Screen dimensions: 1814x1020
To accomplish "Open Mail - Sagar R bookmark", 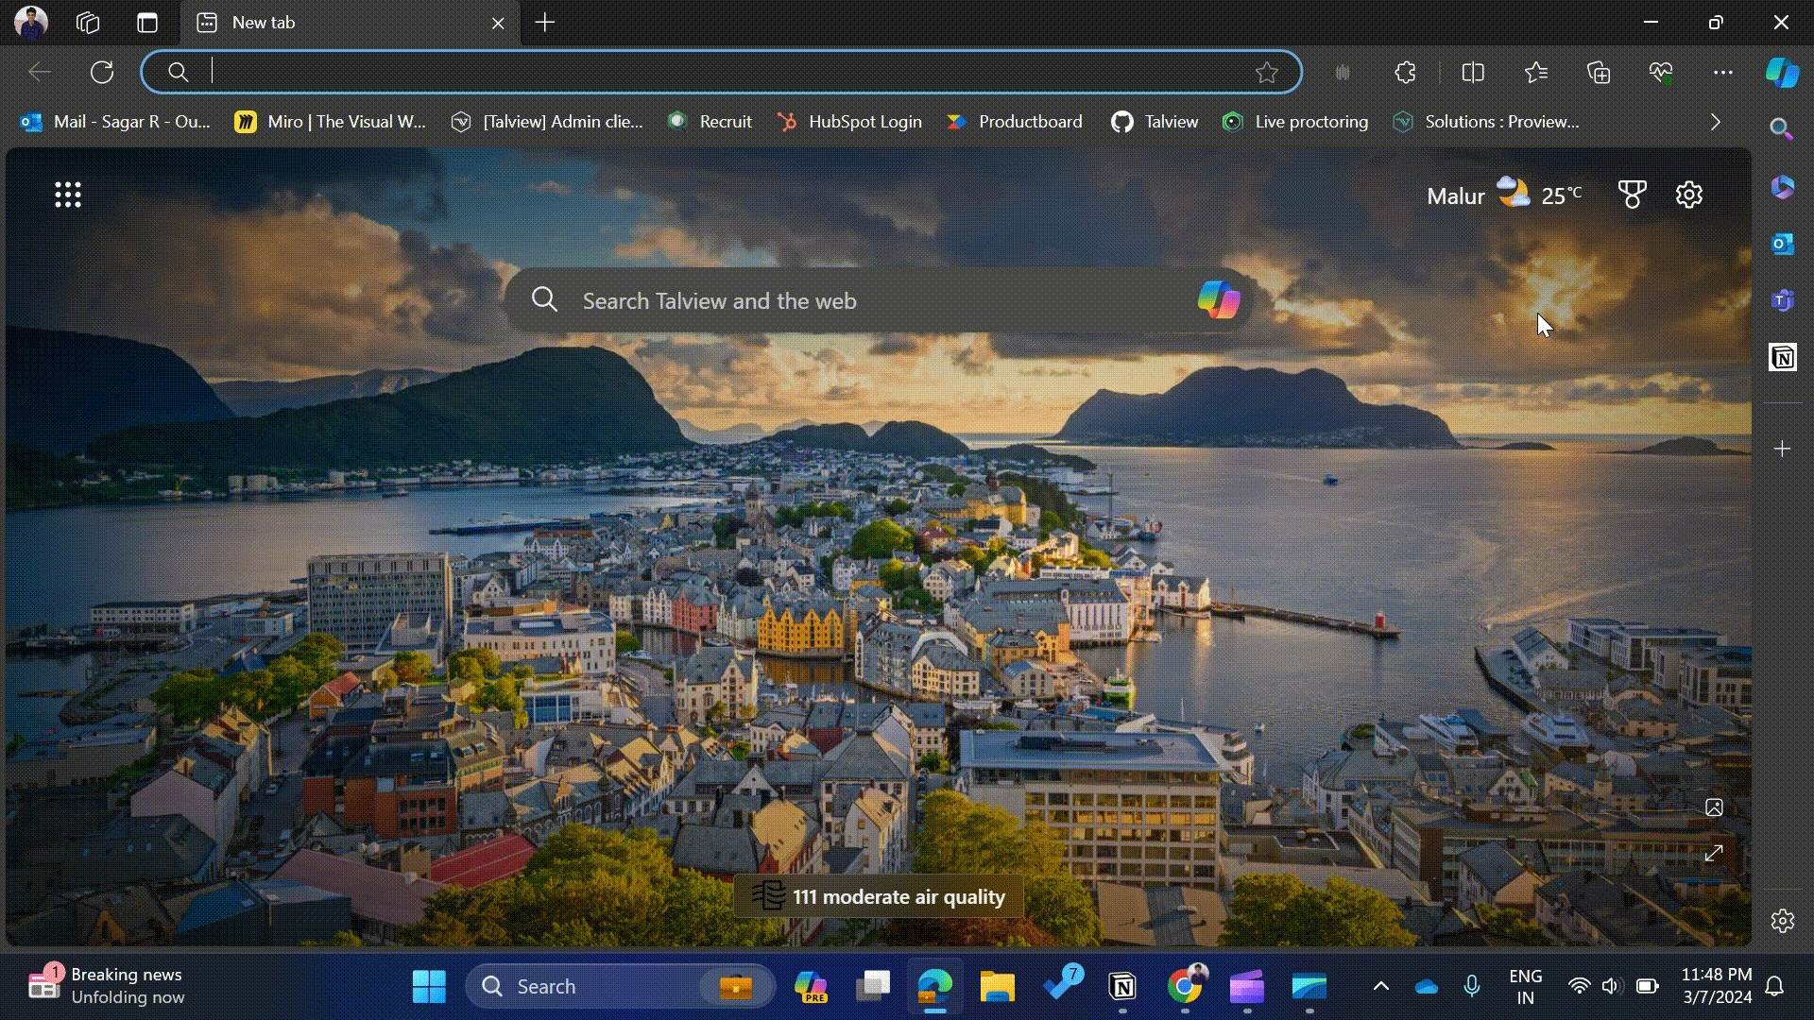I will tap(115, 122).
